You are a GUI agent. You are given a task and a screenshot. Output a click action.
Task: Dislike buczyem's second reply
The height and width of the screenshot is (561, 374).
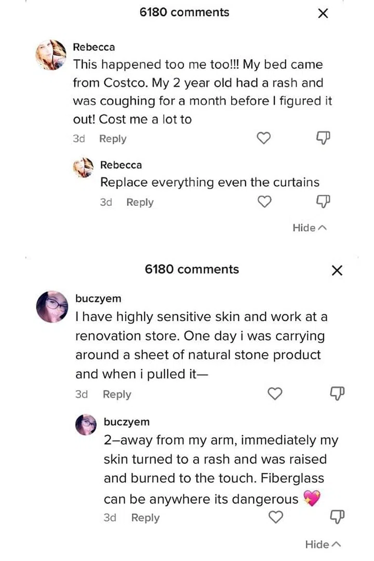click(x=338, y=517)
